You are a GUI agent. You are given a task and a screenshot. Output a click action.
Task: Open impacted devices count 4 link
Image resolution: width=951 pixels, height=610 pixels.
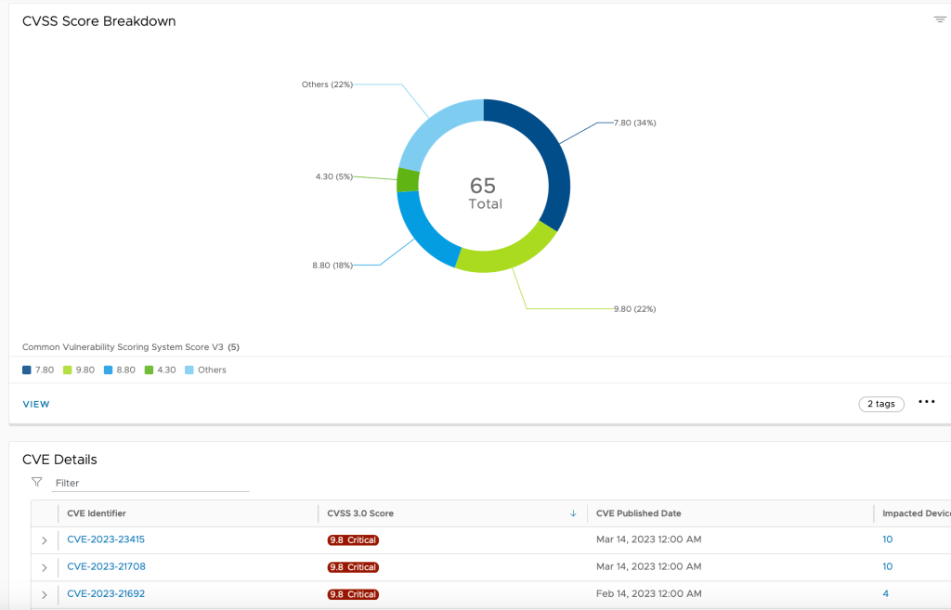[885, 594]
